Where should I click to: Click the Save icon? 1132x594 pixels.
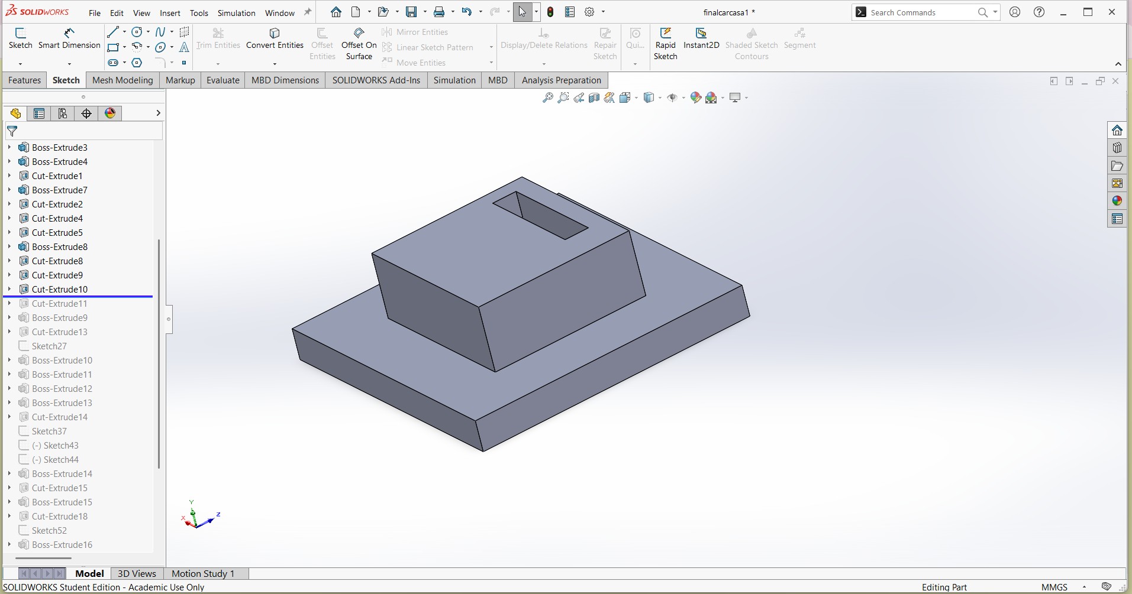tap(411, 12)
